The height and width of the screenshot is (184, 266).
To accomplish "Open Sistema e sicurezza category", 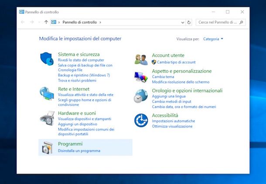I will point(79,54).
